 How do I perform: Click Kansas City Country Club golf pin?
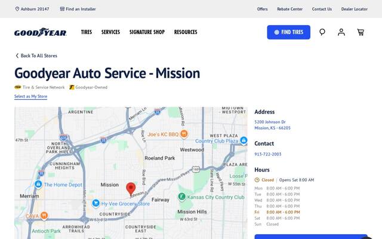[x=181, y=197]
